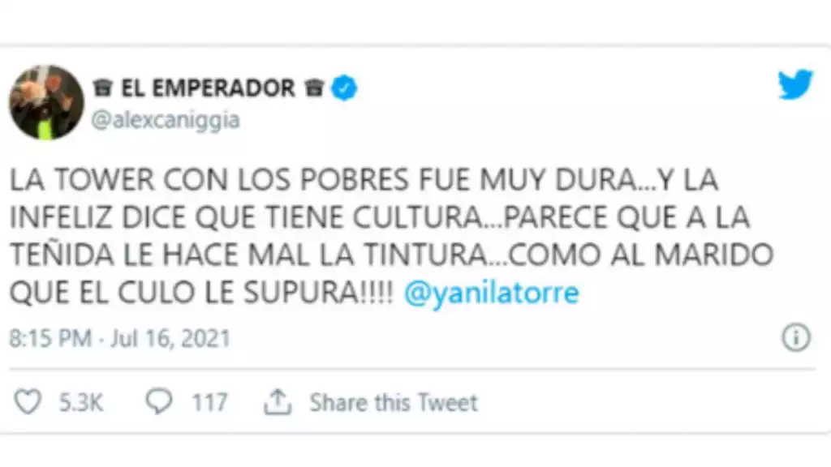
Task: Open the Twitter bird logo link
Action: [x=795, y=84]
